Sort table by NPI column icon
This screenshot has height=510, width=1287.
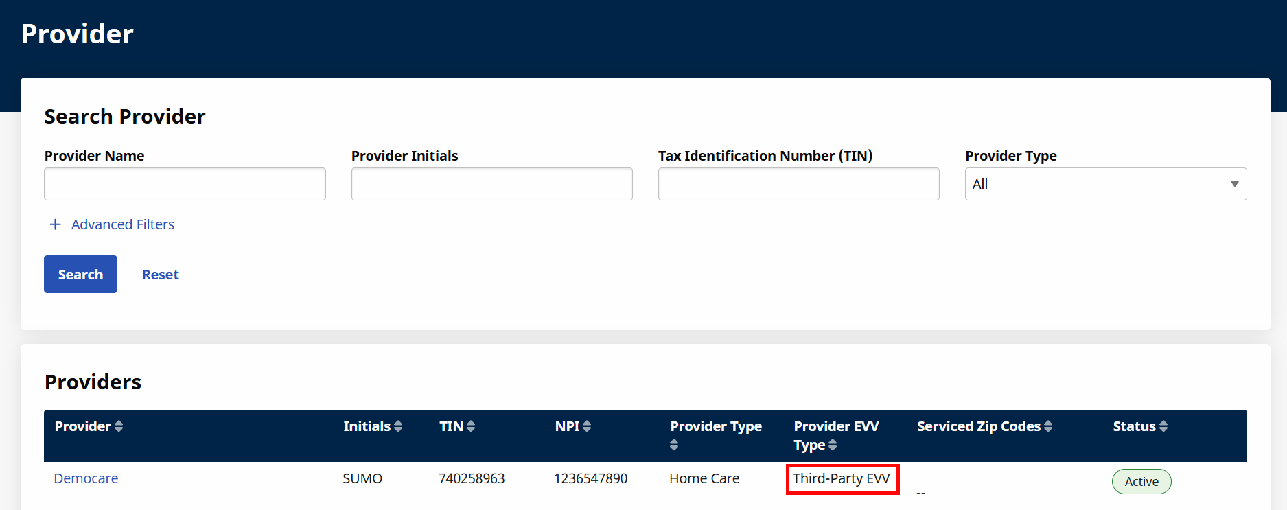point(587,426)
